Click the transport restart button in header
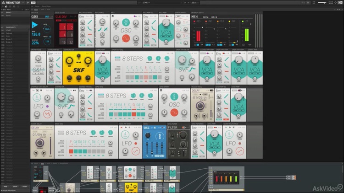The width and height of the screenshot is (344, 193). pos(185,3)
